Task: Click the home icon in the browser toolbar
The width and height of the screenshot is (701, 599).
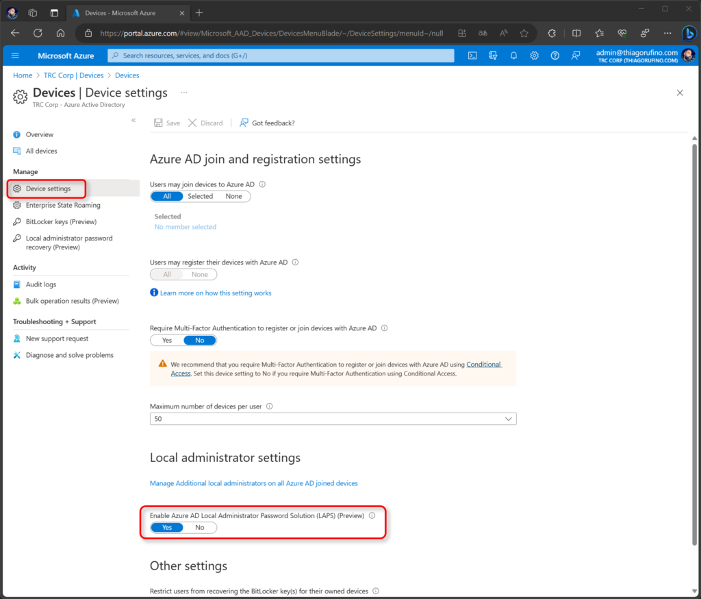Action: coord(60,32)
